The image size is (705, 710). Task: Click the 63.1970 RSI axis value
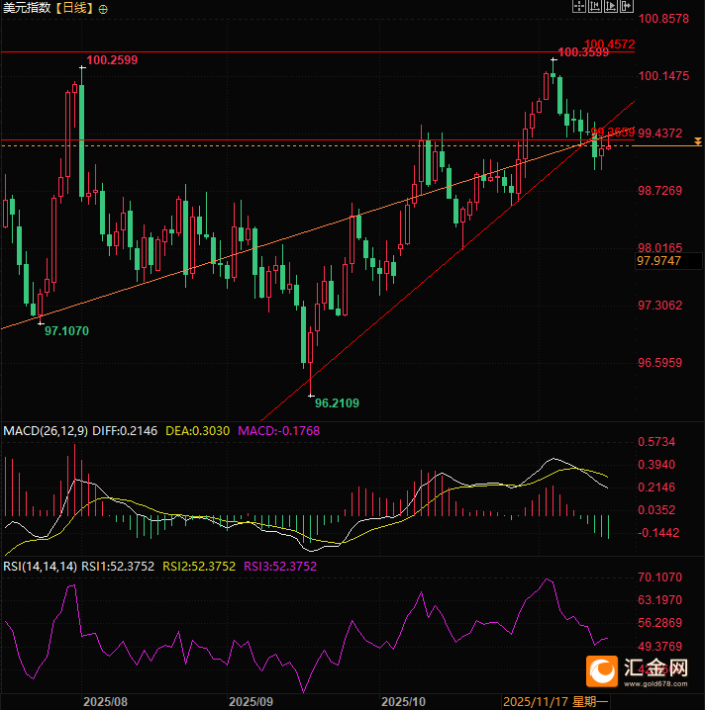click(660, 600)
